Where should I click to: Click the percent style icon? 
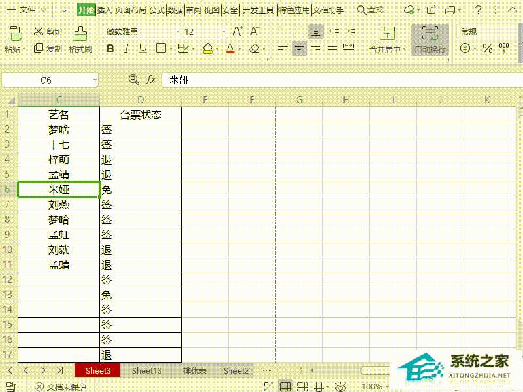[x=487, y=47]
